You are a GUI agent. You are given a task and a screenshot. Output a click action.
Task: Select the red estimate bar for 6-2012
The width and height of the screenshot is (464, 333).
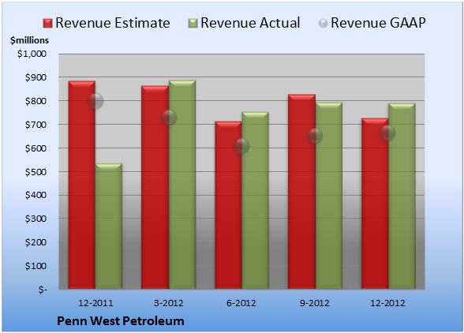[x=228, y=205]
